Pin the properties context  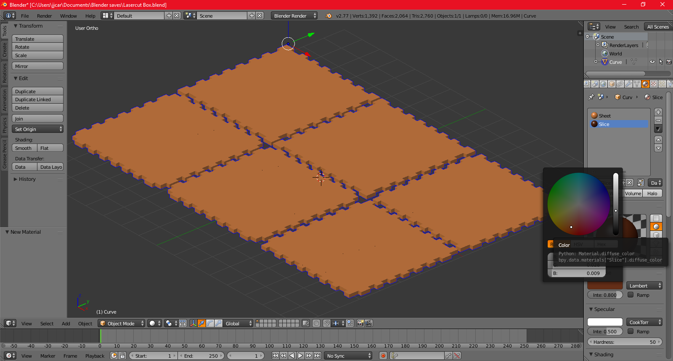click(x=591, y=97)
